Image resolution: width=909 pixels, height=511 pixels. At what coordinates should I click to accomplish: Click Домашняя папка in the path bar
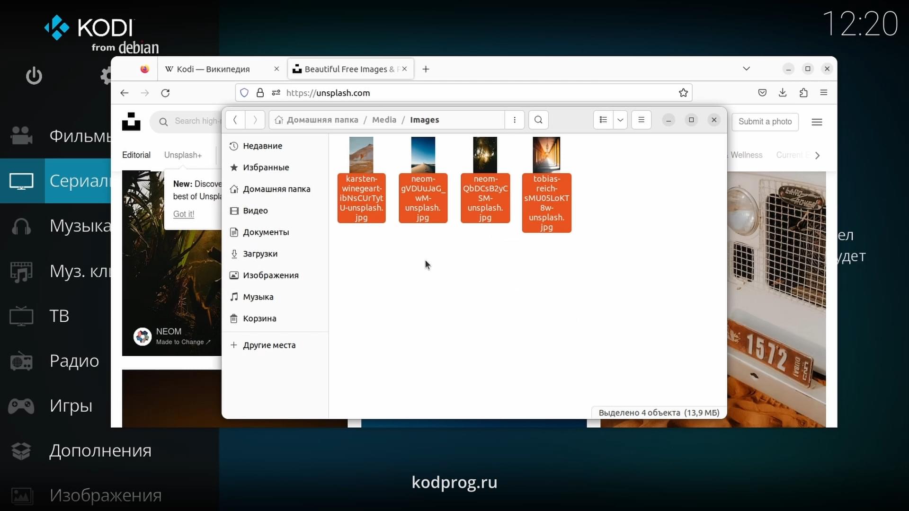(x=317, y=120)
